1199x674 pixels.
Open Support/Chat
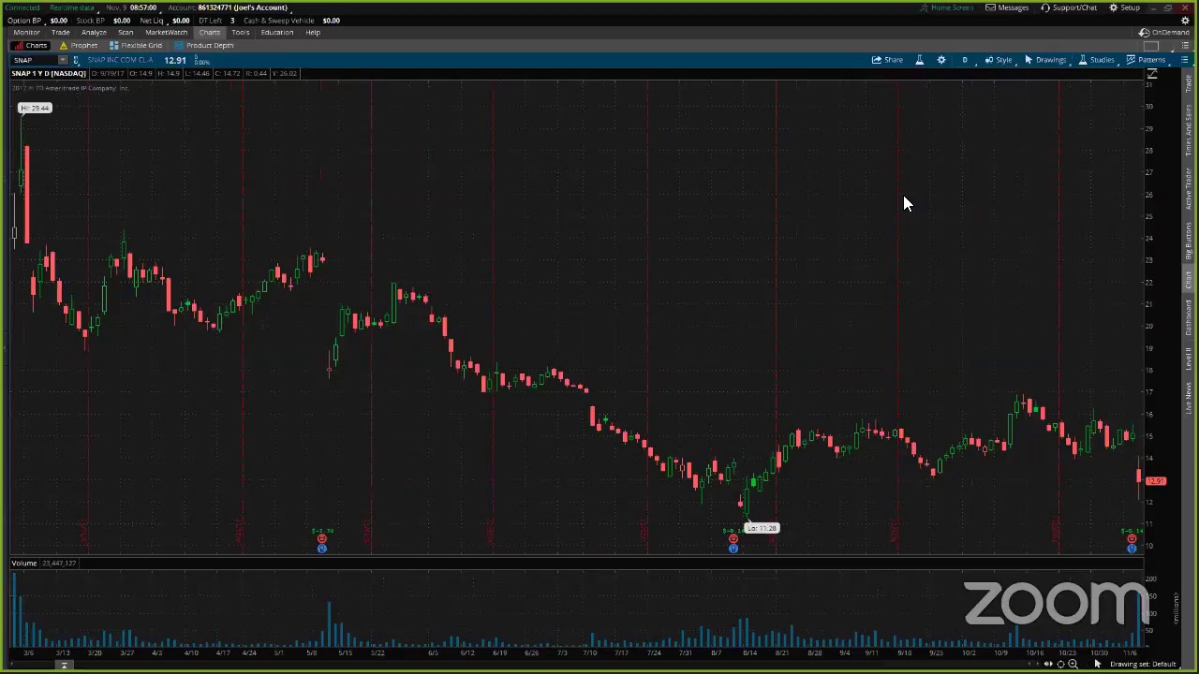point(1069,7)
